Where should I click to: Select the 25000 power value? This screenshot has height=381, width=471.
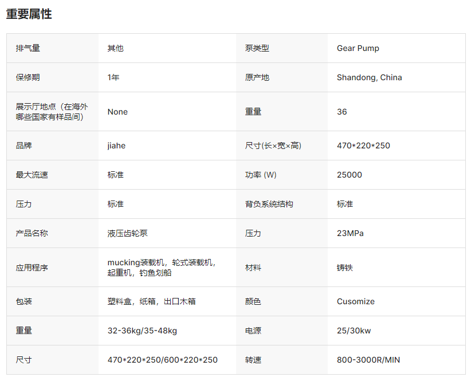click(349, 175)
